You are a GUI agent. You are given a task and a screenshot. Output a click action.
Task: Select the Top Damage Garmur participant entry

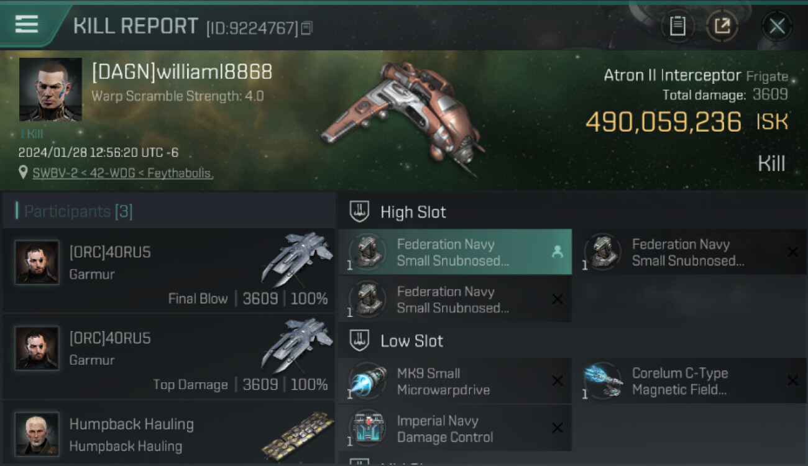(x=169, y=357)
